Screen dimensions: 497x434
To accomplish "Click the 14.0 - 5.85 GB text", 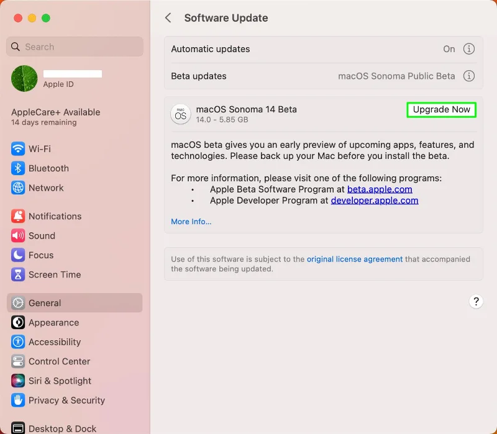I will 222,120.
